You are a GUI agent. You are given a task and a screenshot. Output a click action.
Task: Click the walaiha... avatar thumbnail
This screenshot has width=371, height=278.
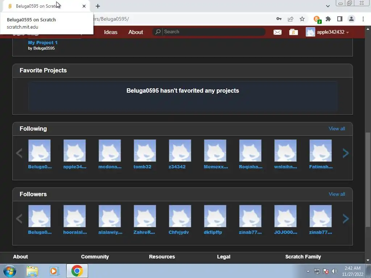click(x=285, y=151)
